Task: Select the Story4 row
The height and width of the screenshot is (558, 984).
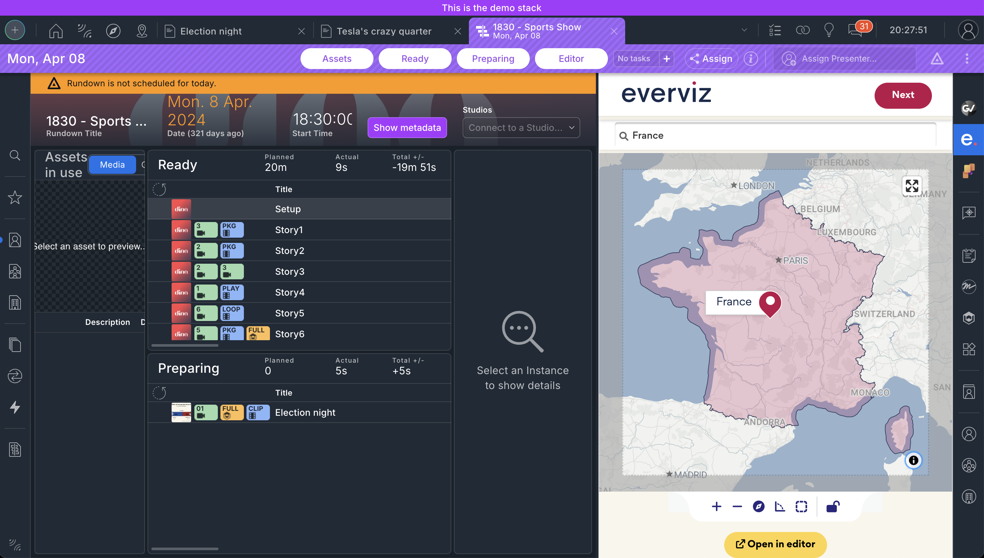Action: coord(299,292)
